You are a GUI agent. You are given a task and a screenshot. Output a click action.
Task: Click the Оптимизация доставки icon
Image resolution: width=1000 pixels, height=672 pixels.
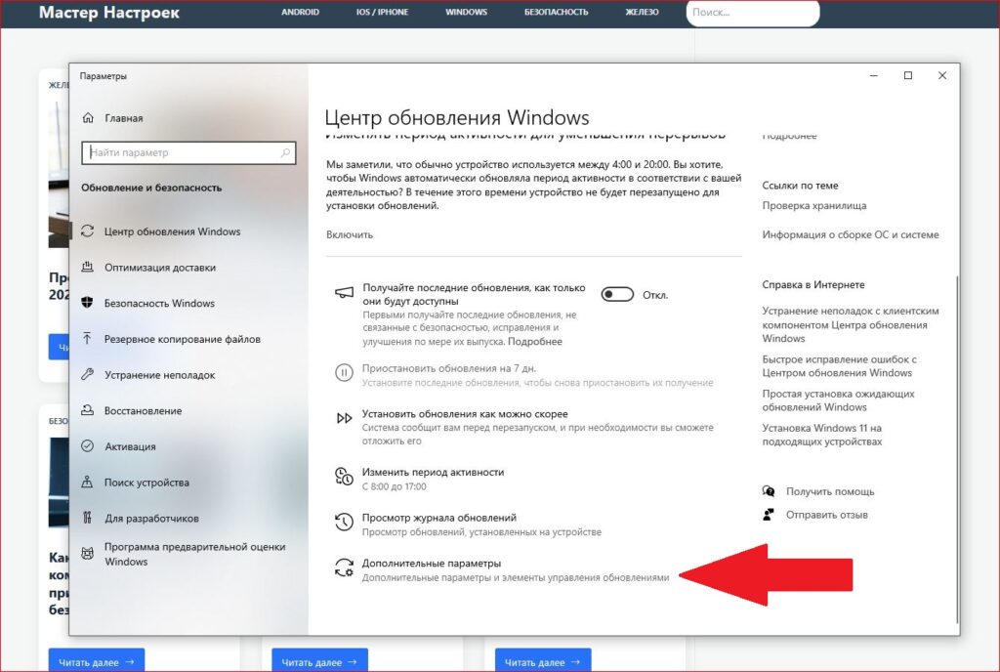click(x=87, y=268)
